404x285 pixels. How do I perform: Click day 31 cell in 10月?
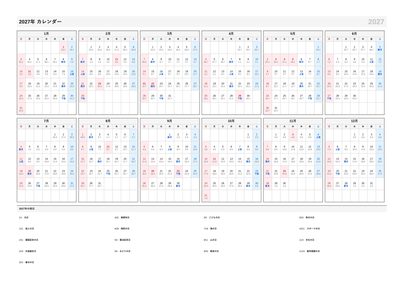(x=206, y=196)
